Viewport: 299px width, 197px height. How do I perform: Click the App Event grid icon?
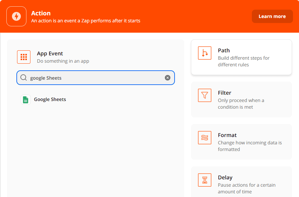(24, 57)
